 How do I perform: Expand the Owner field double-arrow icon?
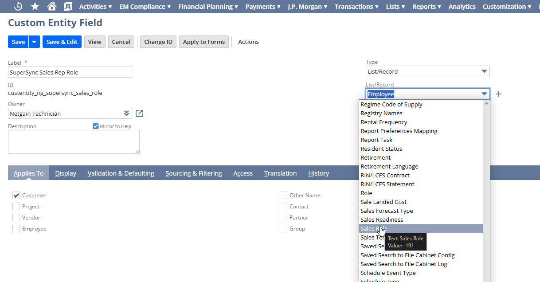(x=126, y=114)
